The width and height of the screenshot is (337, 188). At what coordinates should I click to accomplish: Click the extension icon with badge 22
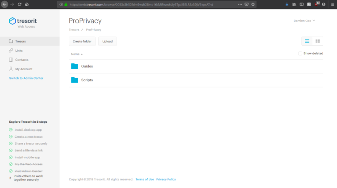(316, 4)
